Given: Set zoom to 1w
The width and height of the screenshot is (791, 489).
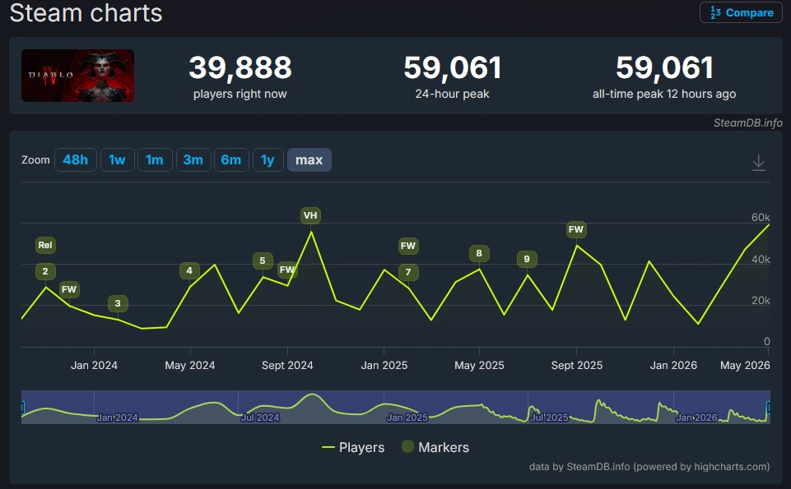Looking at the screenshot, I should (x=117, y=160).
